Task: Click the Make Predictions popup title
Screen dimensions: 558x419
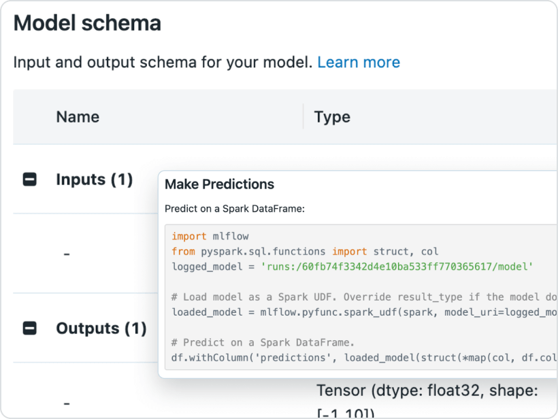Action: point(219,184)
